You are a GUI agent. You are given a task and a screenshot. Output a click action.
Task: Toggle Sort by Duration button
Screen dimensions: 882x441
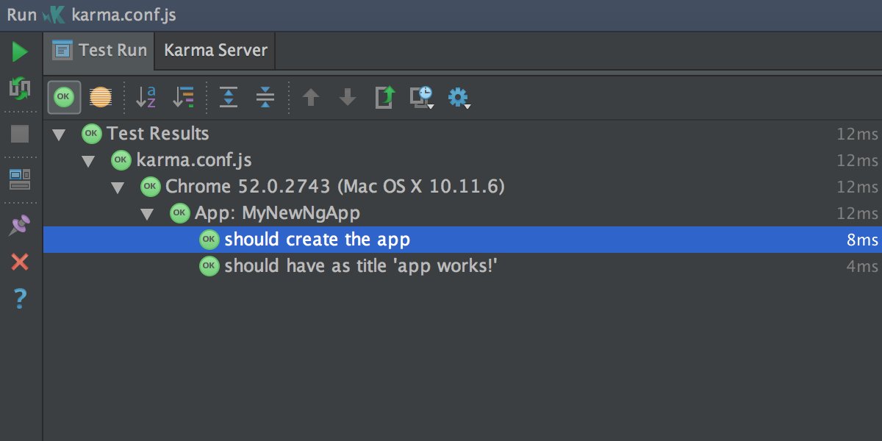[183, 96]
